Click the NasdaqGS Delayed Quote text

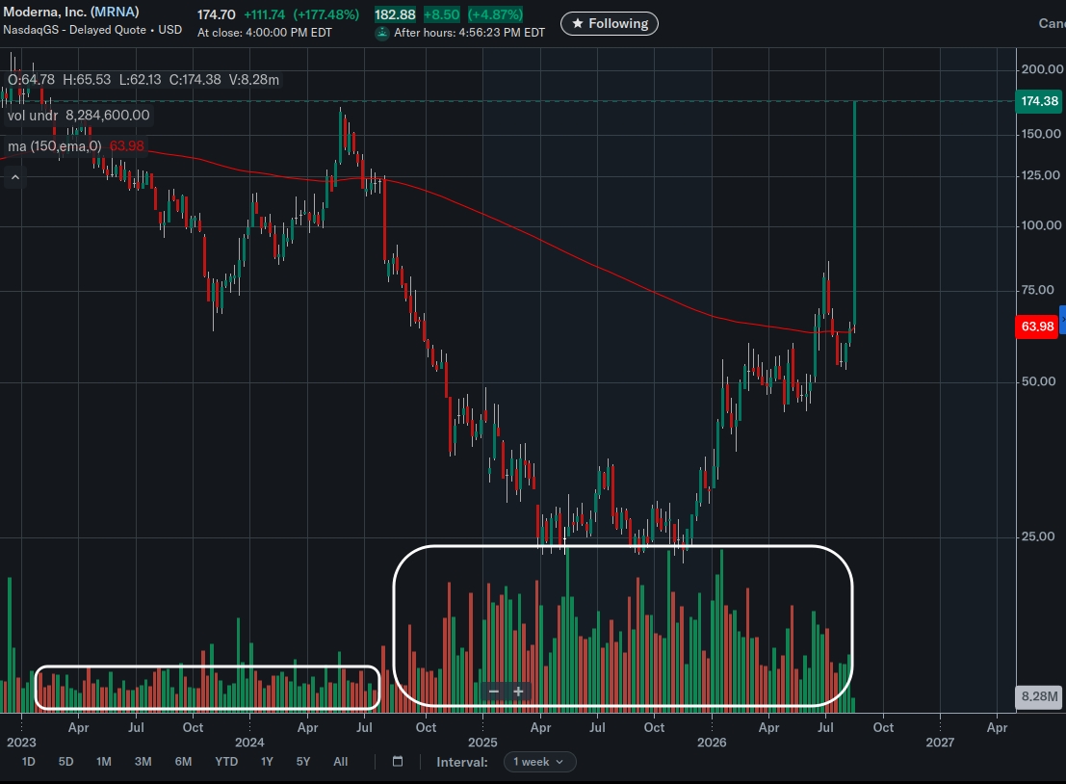click(x=92, y=30)
